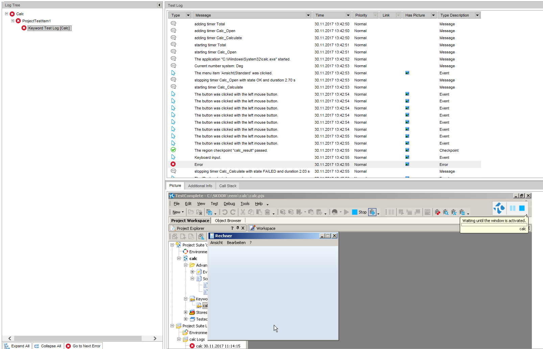This screenshot has width=543, height=349.
Task: Click the Go to Next Error button
Action: point(83,346)
